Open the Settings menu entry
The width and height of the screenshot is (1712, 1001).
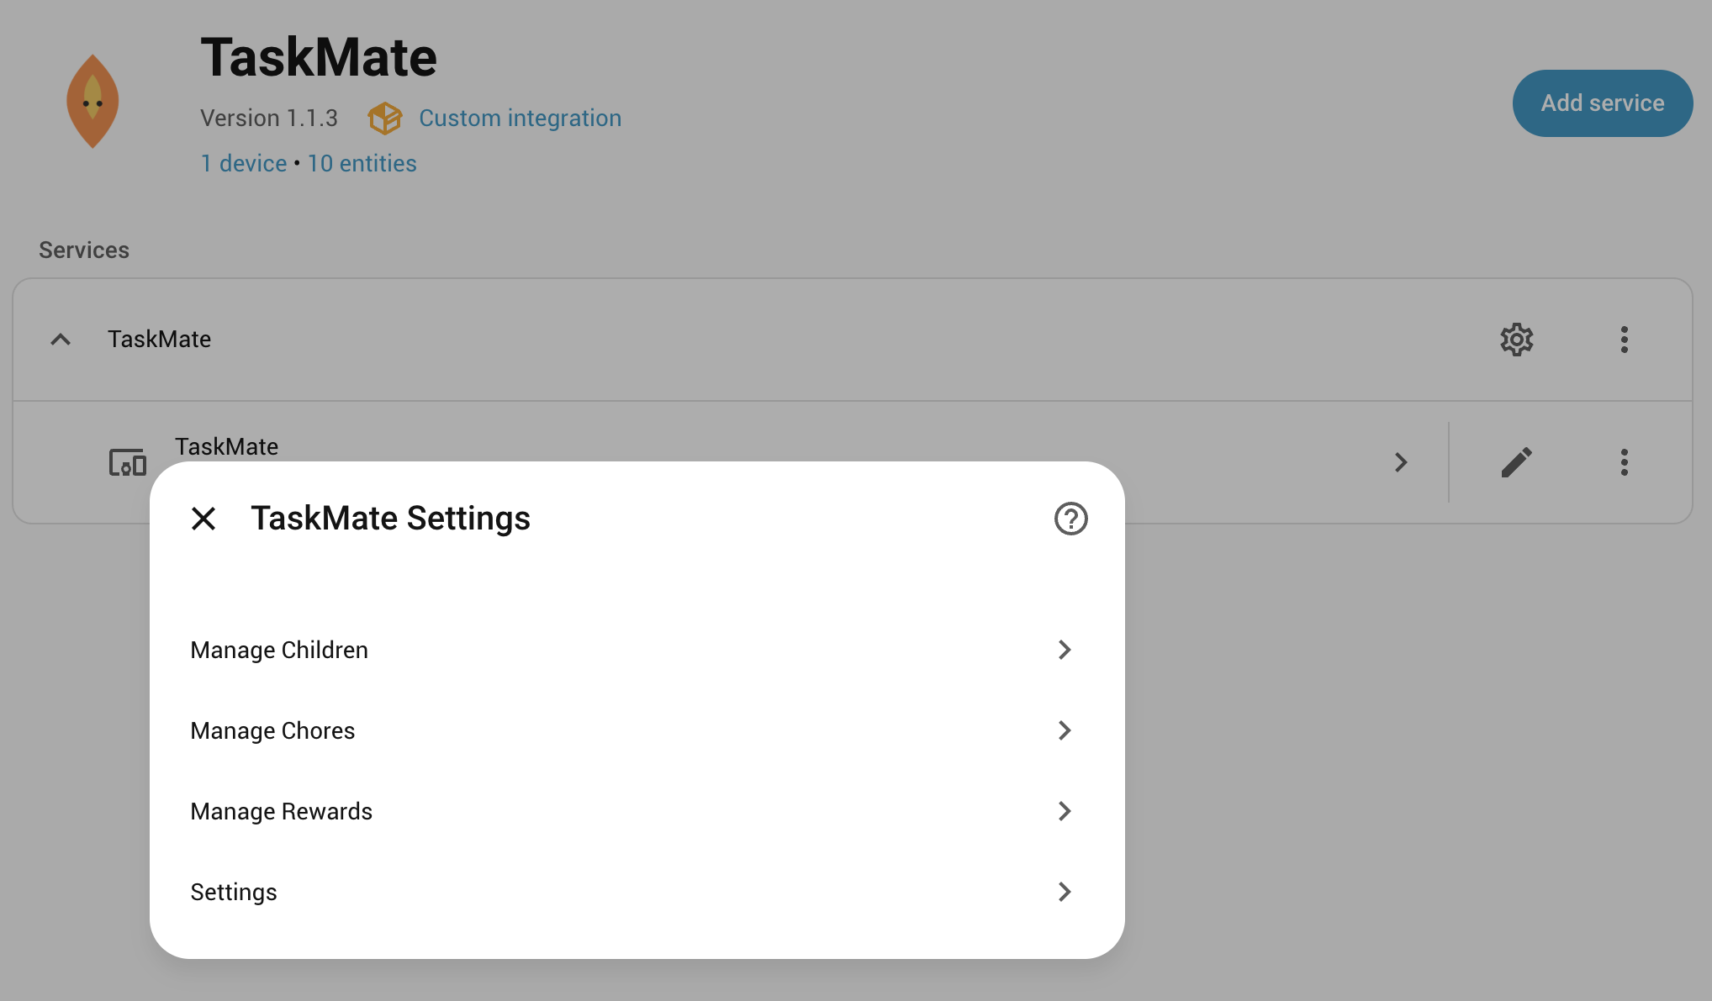(234, 892)
